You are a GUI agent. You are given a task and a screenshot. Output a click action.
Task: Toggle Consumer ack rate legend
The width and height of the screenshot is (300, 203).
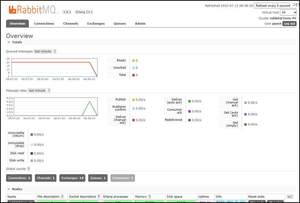pyautogui.click(x=173, y=111)
